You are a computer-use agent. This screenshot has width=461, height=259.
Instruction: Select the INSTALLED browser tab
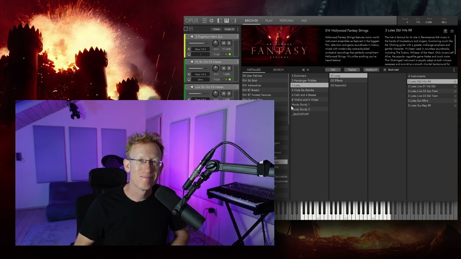(254, 70)
